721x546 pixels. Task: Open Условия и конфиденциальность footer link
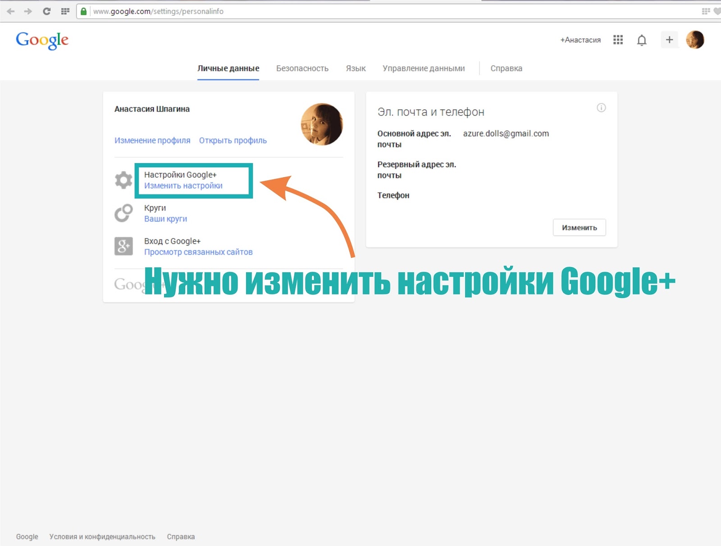click(102, 537)
